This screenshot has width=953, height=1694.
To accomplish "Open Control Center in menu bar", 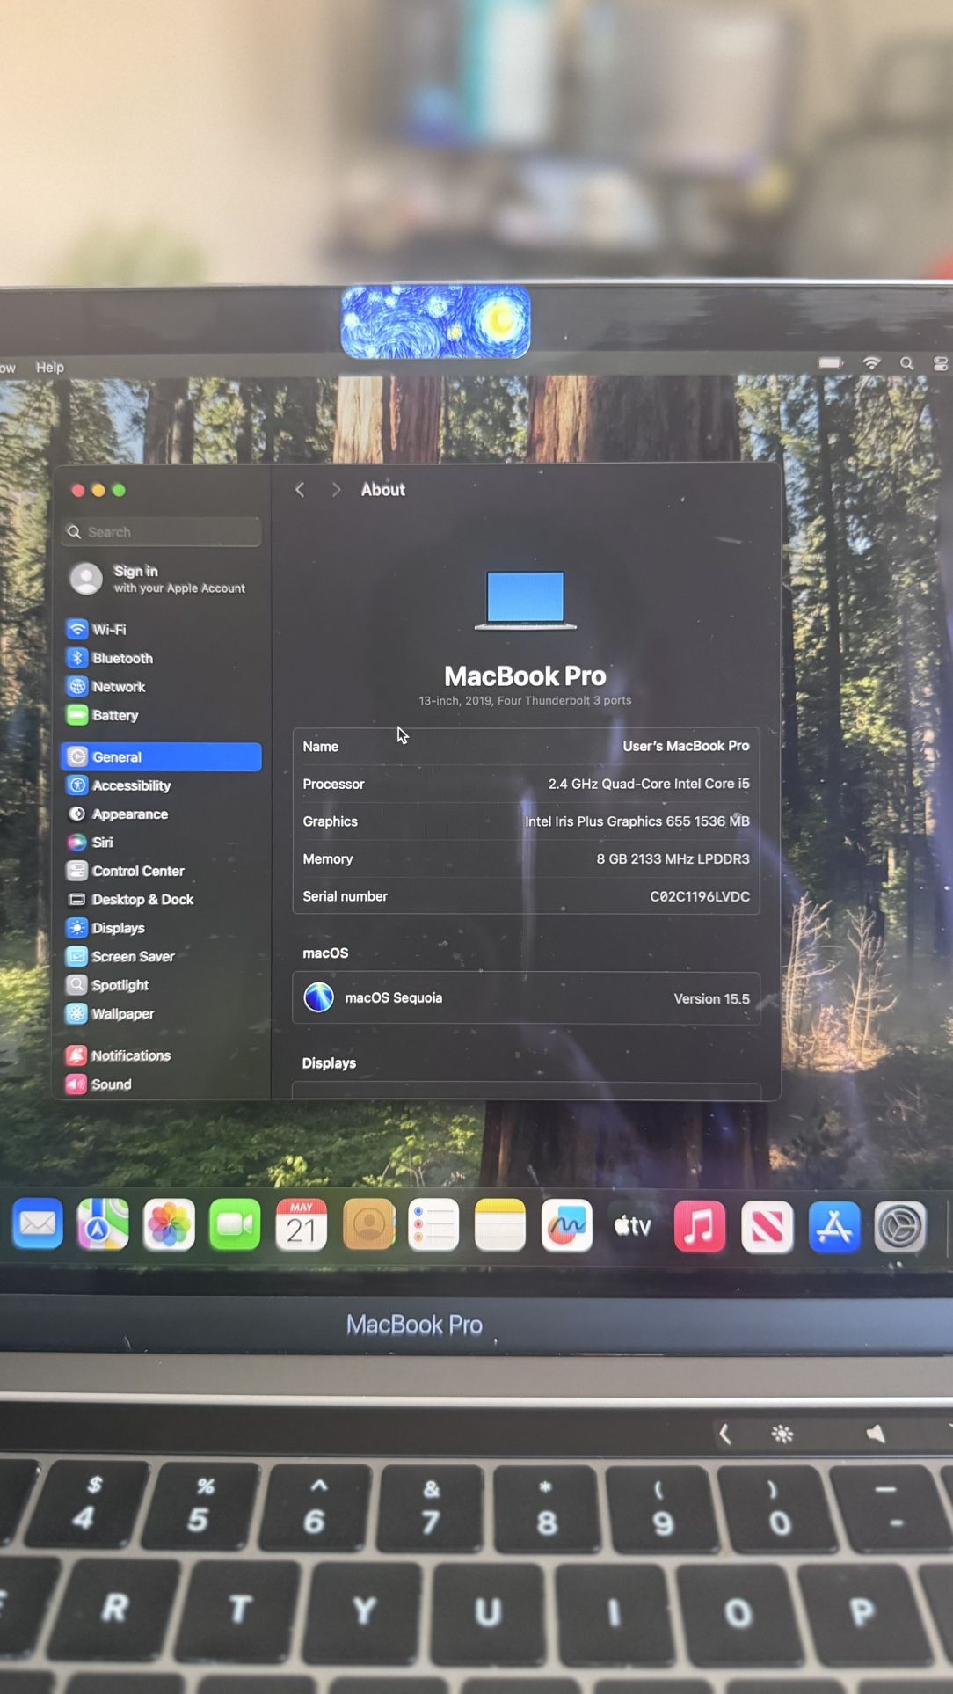I will 940,363.
